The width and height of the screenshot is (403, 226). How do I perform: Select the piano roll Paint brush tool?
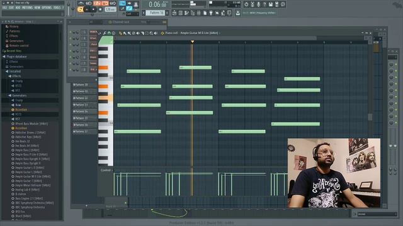[125, 33]
